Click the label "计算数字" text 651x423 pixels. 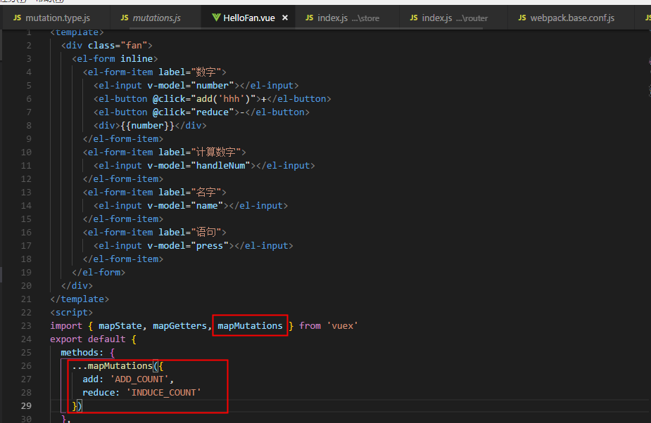(x=215, y=152)
